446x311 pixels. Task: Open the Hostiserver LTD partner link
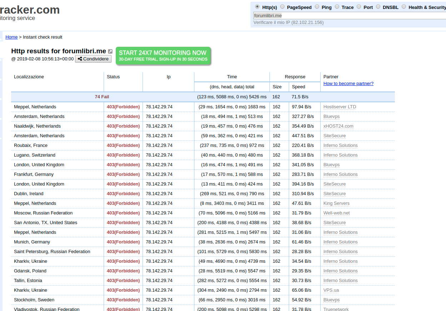click(340, 107)
